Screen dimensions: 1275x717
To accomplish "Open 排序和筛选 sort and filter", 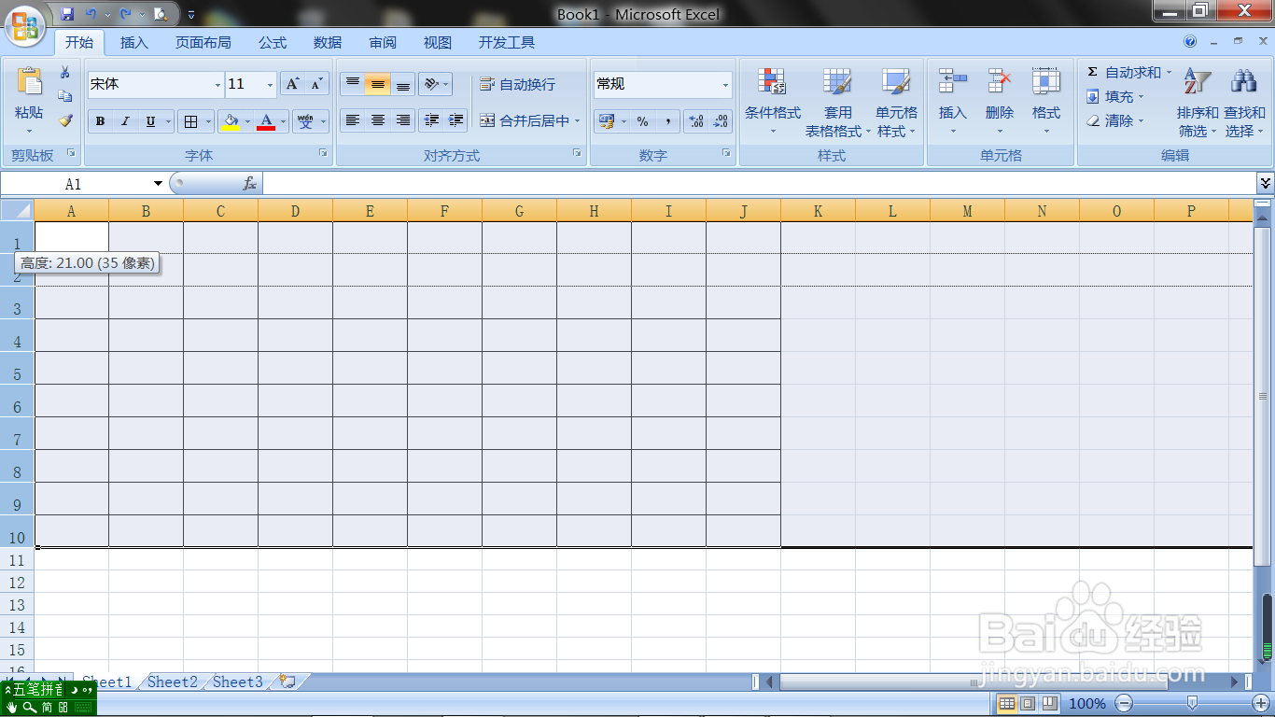I will pos(1198,103).
